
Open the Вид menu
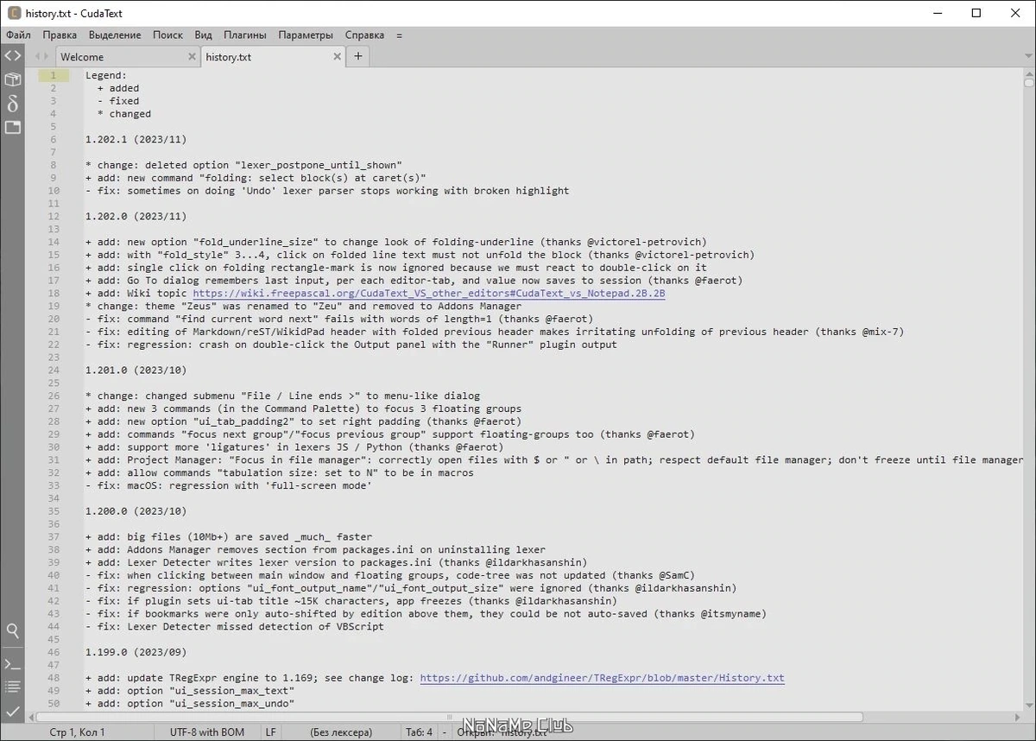203,35
